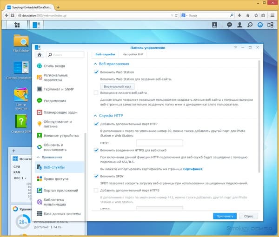
Task: Click Применить button
Action: coord(225,216)
